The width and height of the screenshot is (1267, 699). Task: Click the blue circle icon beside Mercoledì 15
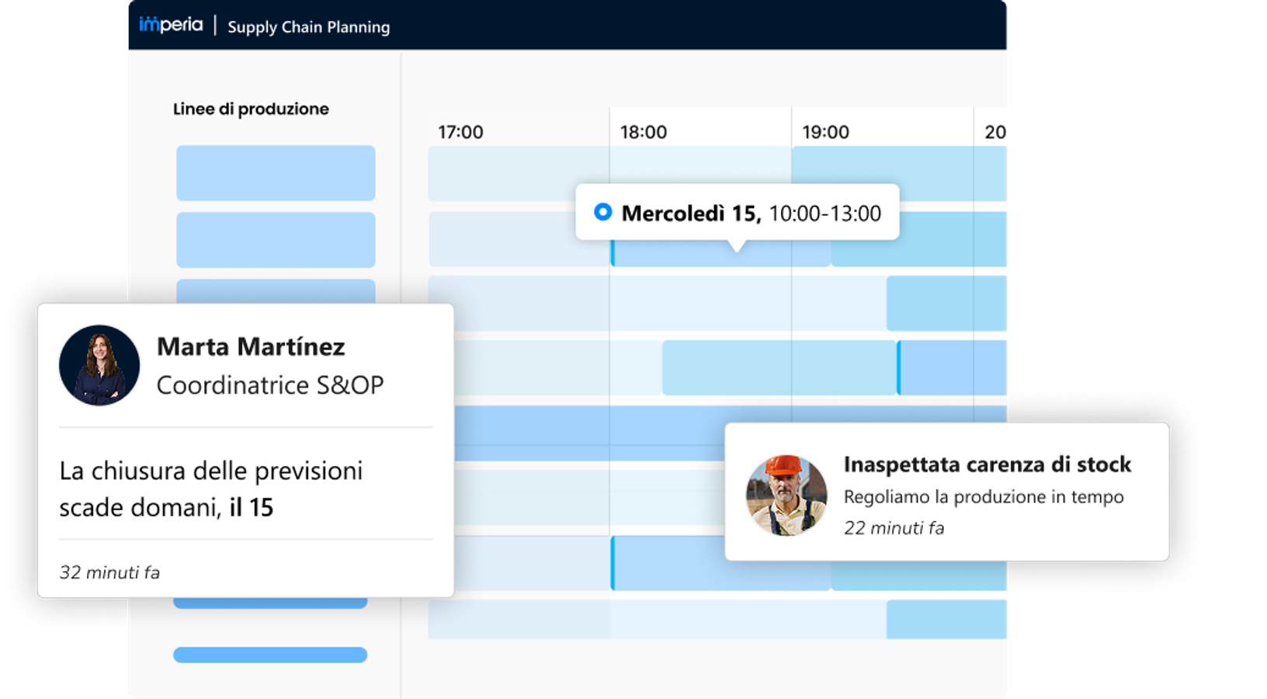[x=602, y=212]
